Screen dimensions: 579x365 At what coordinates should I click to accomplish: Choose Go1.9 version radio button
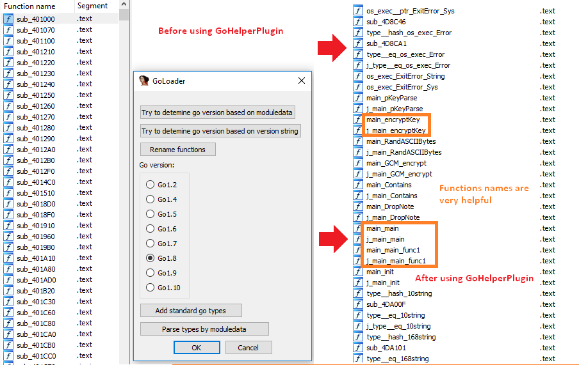pos(150,273)
